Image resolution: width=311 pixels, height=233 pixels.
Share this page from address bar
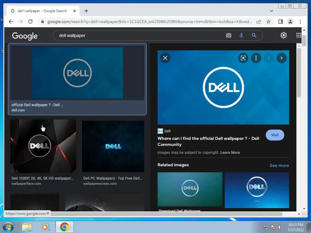point(259,22)
